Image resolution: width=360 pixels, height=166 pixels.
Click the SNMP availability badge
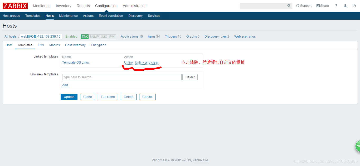point(94,37)
